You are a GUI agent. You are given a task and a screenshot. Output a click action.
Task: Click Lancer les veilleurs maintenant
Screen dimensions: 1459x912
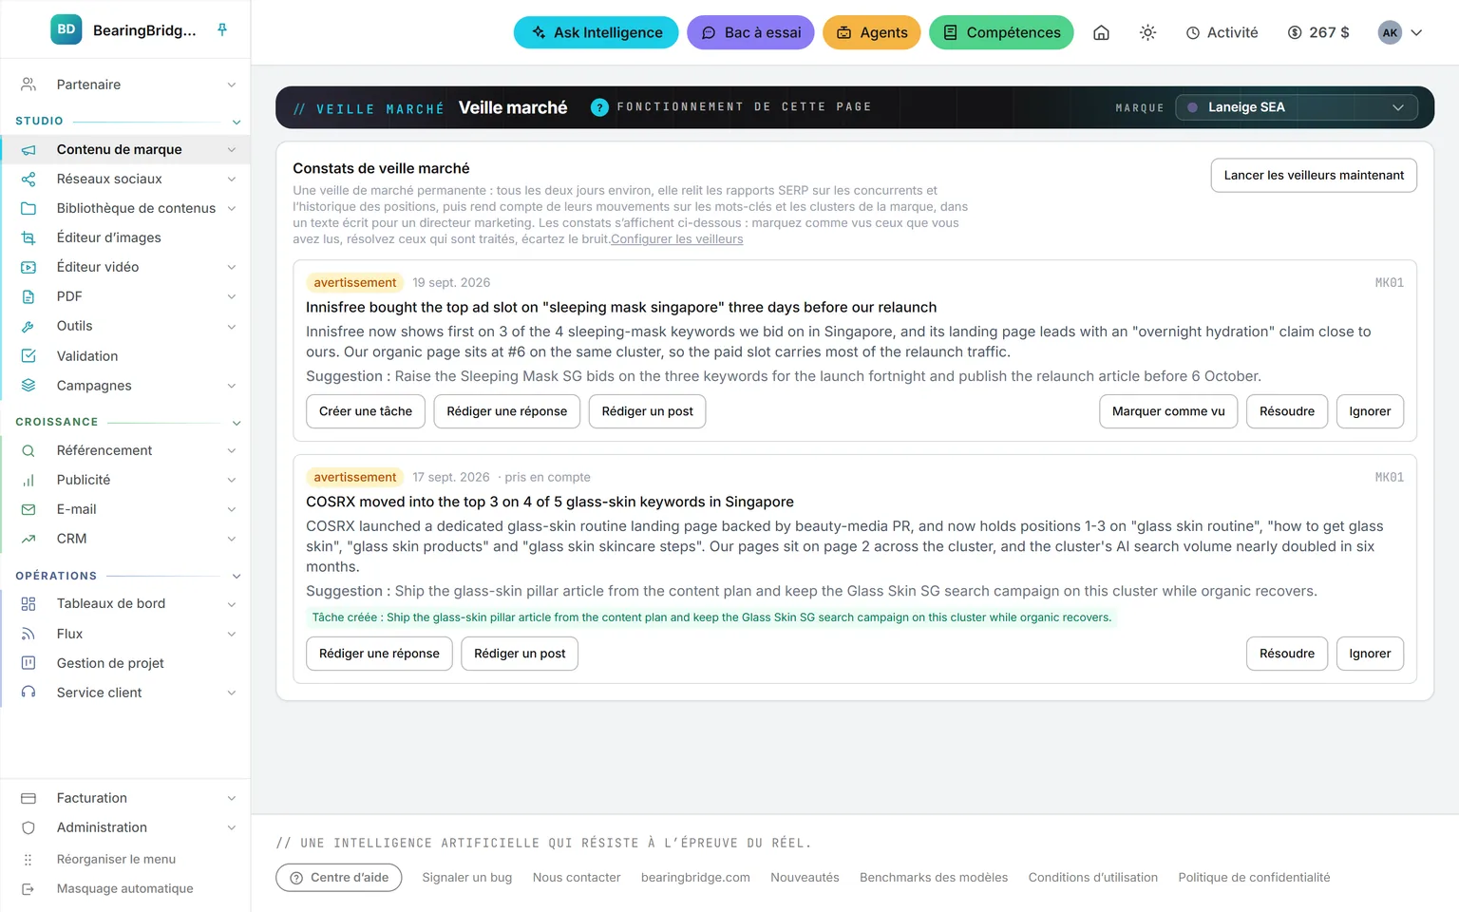[x=1314, y=175]
